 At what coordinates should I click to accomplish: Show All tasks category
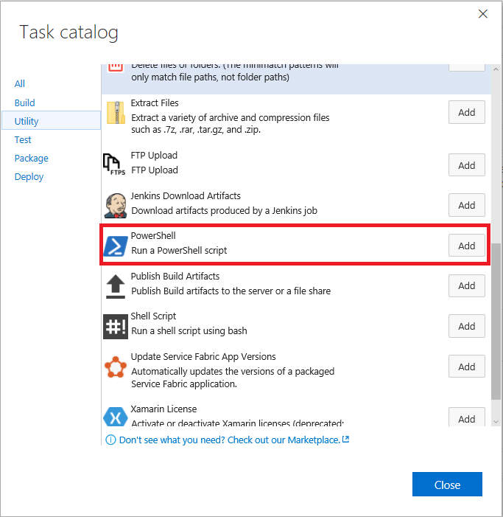tap(20, 84)
